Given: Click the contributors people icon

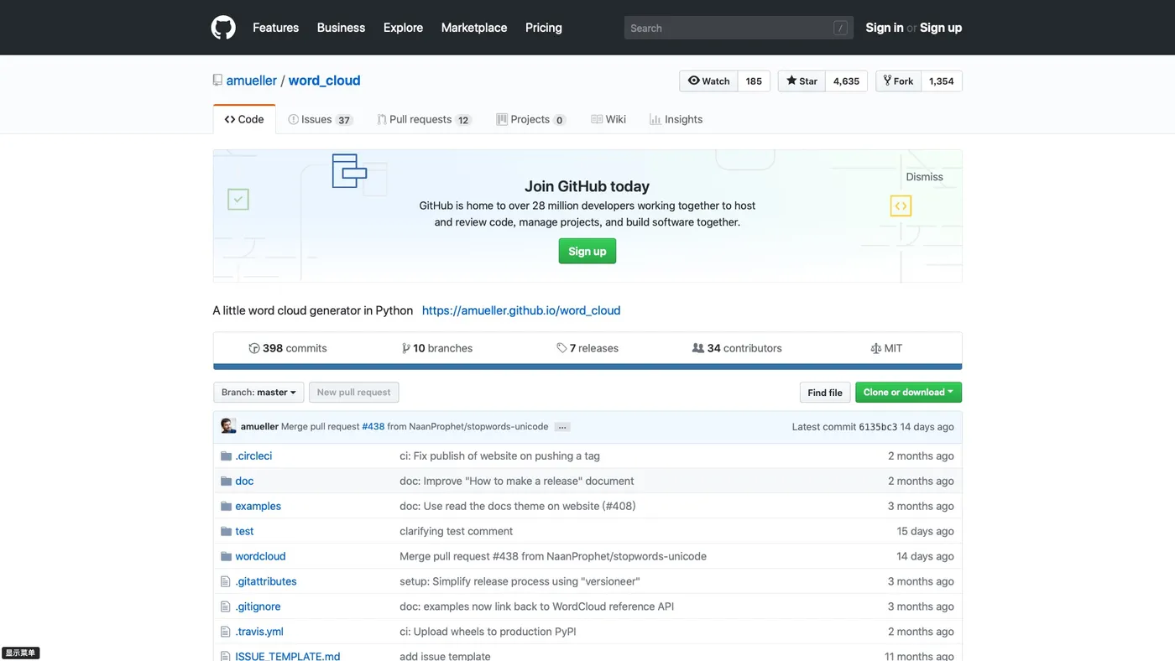Looking at the screenshot, I should point(697,348).
